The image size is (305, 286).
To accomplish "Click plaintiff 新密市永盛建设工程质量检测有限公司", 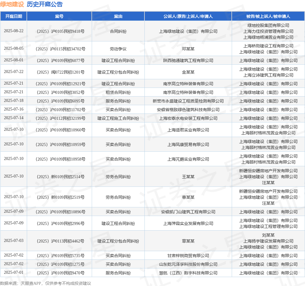I will [x=188, y=101].
